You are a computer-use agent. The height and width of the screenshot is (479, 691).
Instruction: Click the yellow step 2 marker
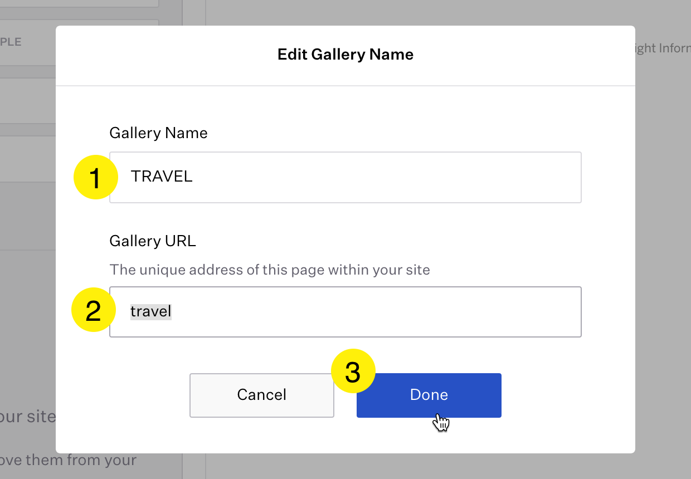(x=93, y=310)
